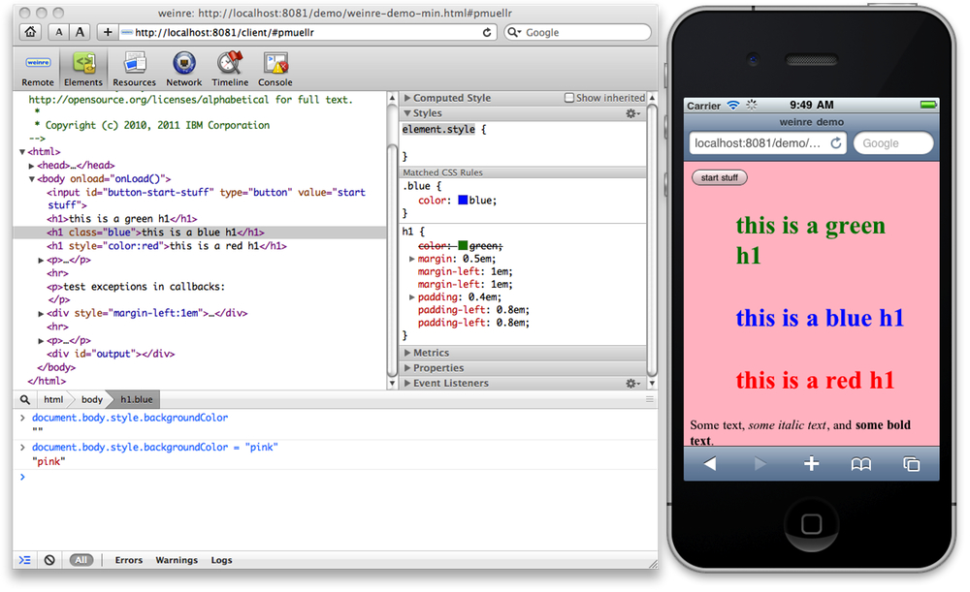
Task: Select the All message filter
Action: (x=81, y=559)
